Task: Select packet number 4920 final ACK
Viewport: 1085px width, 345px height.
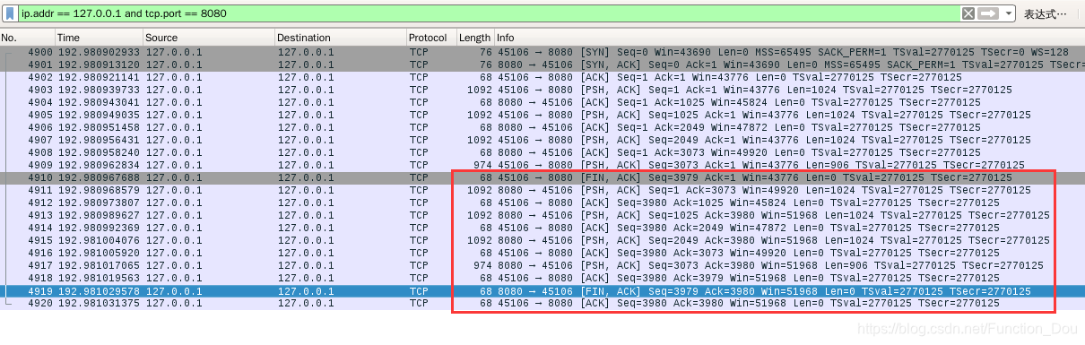Action: pyautogui.click(x=542, y=305)
